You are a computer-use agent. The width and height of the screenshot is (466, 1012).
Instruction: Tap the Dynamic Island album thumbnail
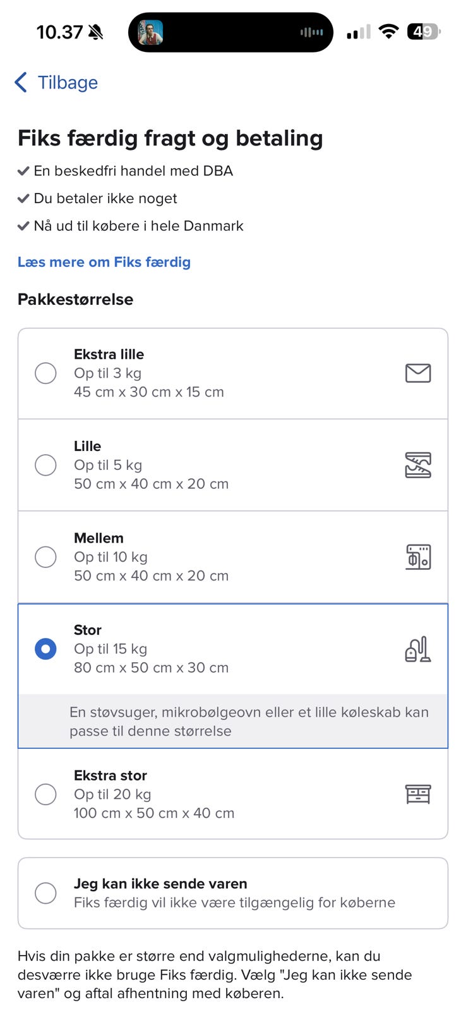(x=151, y=32)
